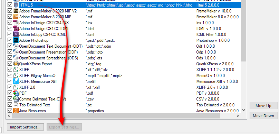This screenshot has height=134, width=279.
Task: Click the XLIFF: Kilgray MemoQ icon
Action: point(16,76)
